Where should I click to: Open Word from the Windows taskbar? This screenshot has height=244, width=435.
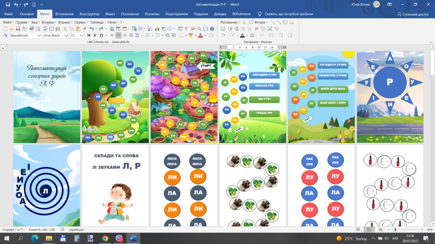click(133, 238)
